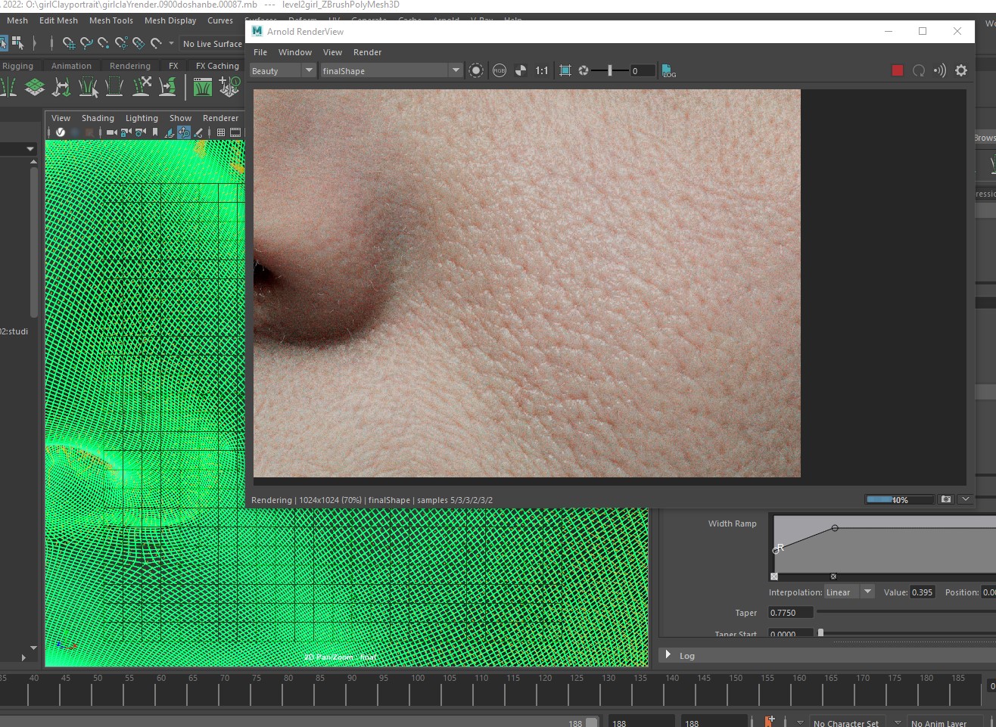Click the Taper value input field
This screenshot has height=727, width=996.
click(790, 613)
